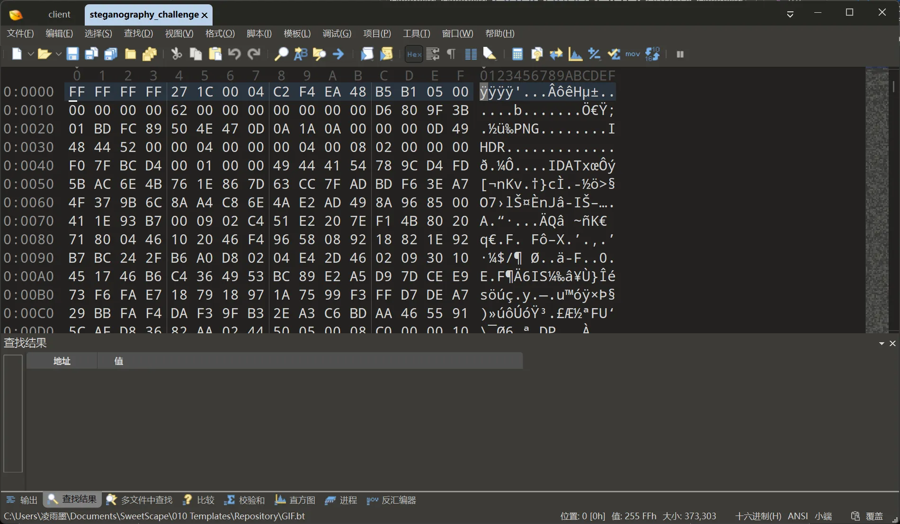This screenshot has width=900, height=524.
Task: Open the tab list dropdown arrow
Action: (790, 14)
